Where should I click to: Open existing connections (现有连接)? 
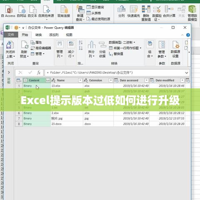(64, 11)
